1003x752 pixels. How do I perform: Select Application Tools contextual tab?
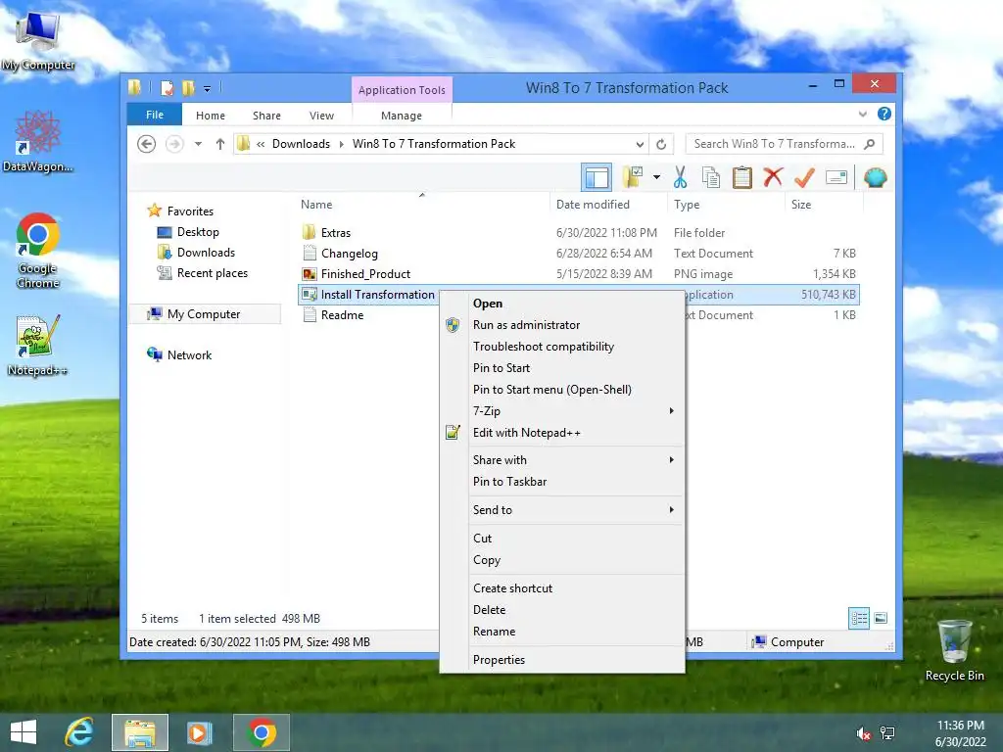point(402,90)
